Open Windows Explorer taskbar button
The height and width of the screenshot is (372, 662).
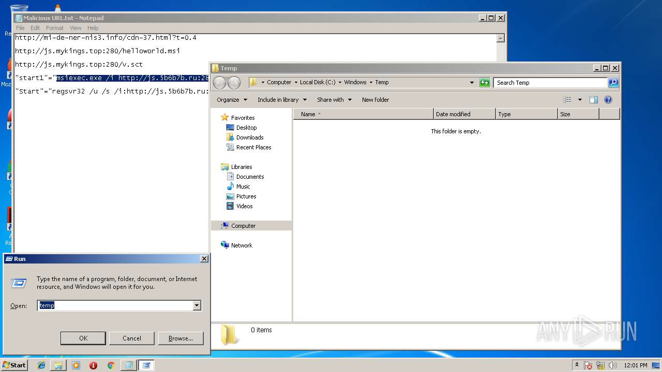point(58,365)
